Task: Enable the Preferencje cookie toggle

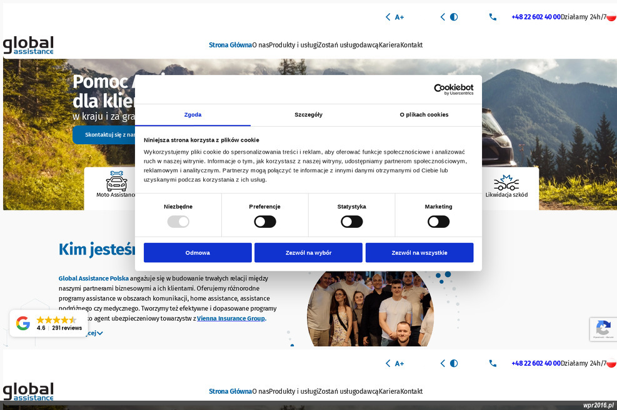Action: point(264,222)
